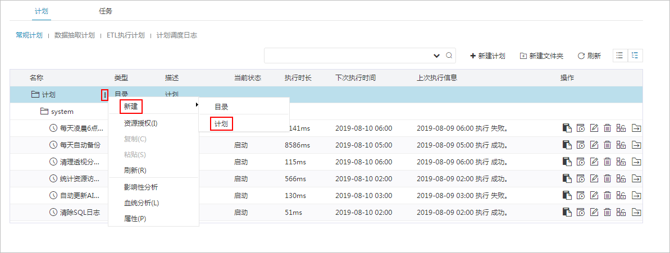This screenshot has width=670, height=253.
Task: Open authorization lock icon for 每天自动备份
Action: 621,145
